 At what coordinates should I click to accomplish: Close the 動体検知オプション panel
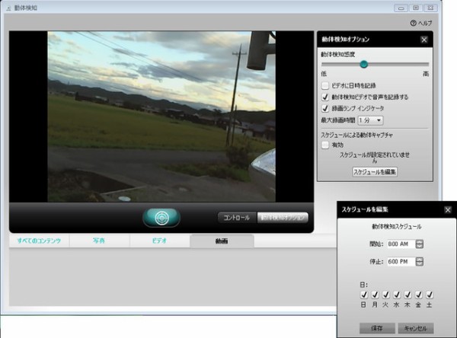(x=424, y=40)
